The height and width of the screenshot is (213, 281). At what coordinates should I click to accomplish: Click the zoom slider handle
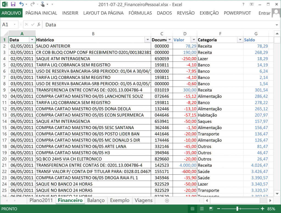tap(237, 209)
